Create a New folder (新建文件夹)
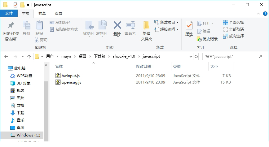 [x=147, y=31]
